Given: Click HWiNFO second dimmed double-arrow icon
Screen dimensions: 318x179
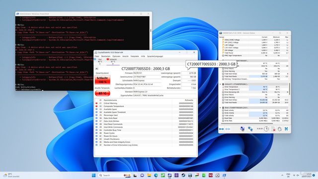Looking at the screenshot, I should tap(228, 129).
